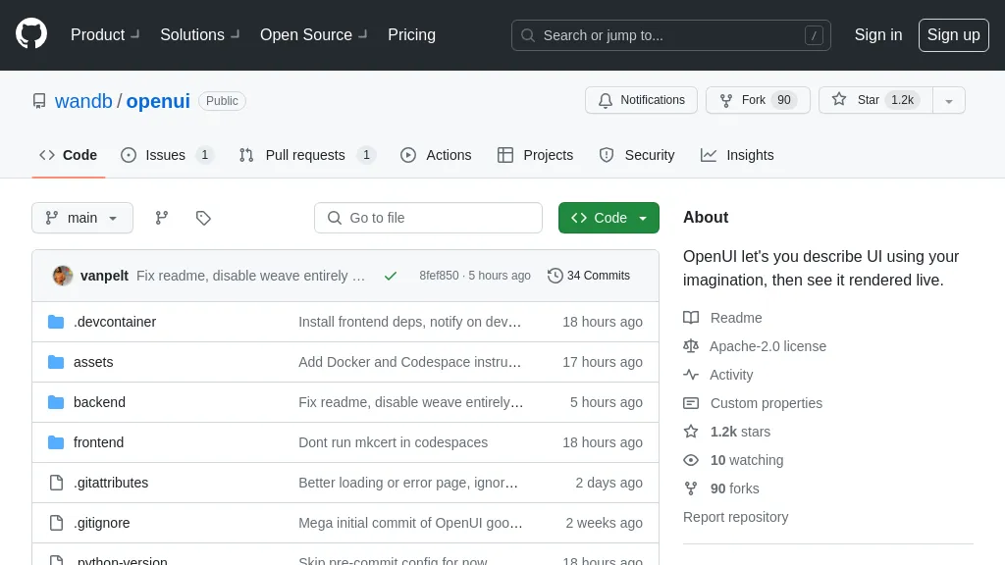
Task: Click the Apache-2.0 license scale icon
Action: point(690,346)
